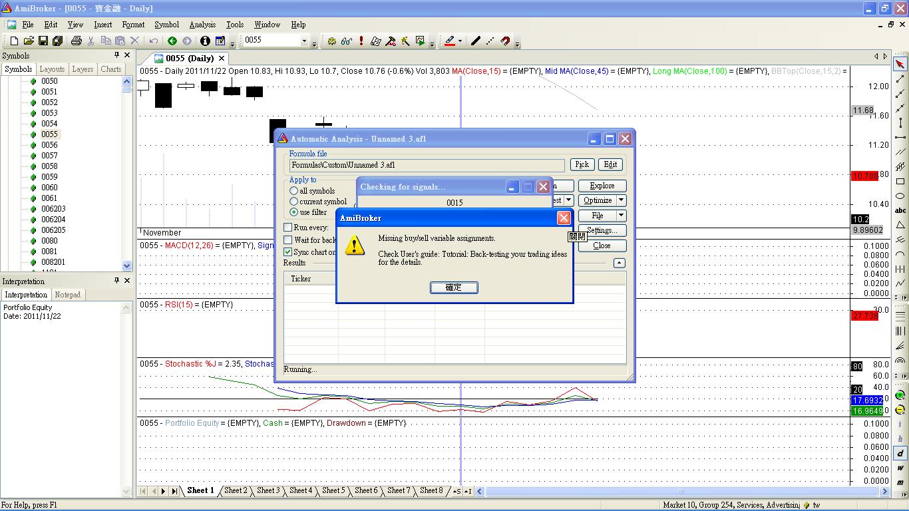Uncheck the 'Sync chart on' checkbox
Image resolution: width=909 pixels, height=511 pixels.
click(288, 252)
